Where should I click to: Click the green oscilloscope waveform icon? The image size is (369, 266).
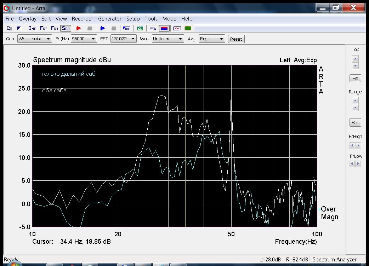[x=188, y=28]
